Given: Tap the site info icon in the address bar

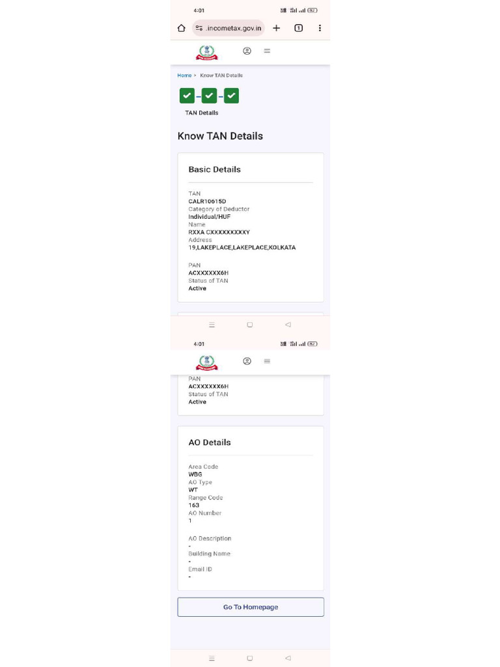Looking at the screenshot, I should click(x=199, y=28).
